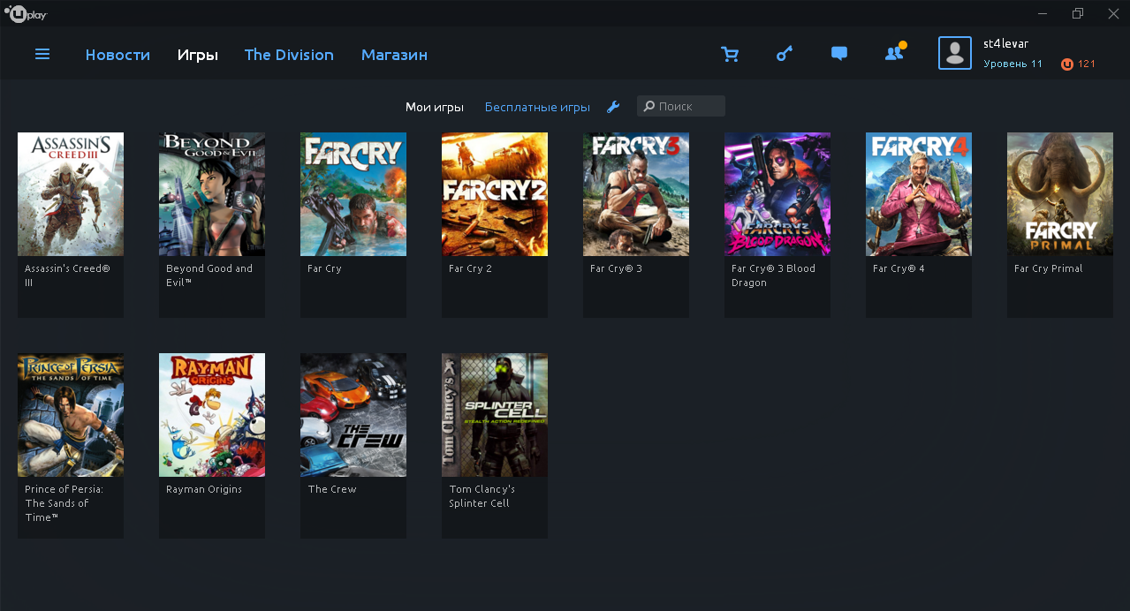Click the magnifier icon in search box
The image size is (1130, 611).
coord(649,106)
